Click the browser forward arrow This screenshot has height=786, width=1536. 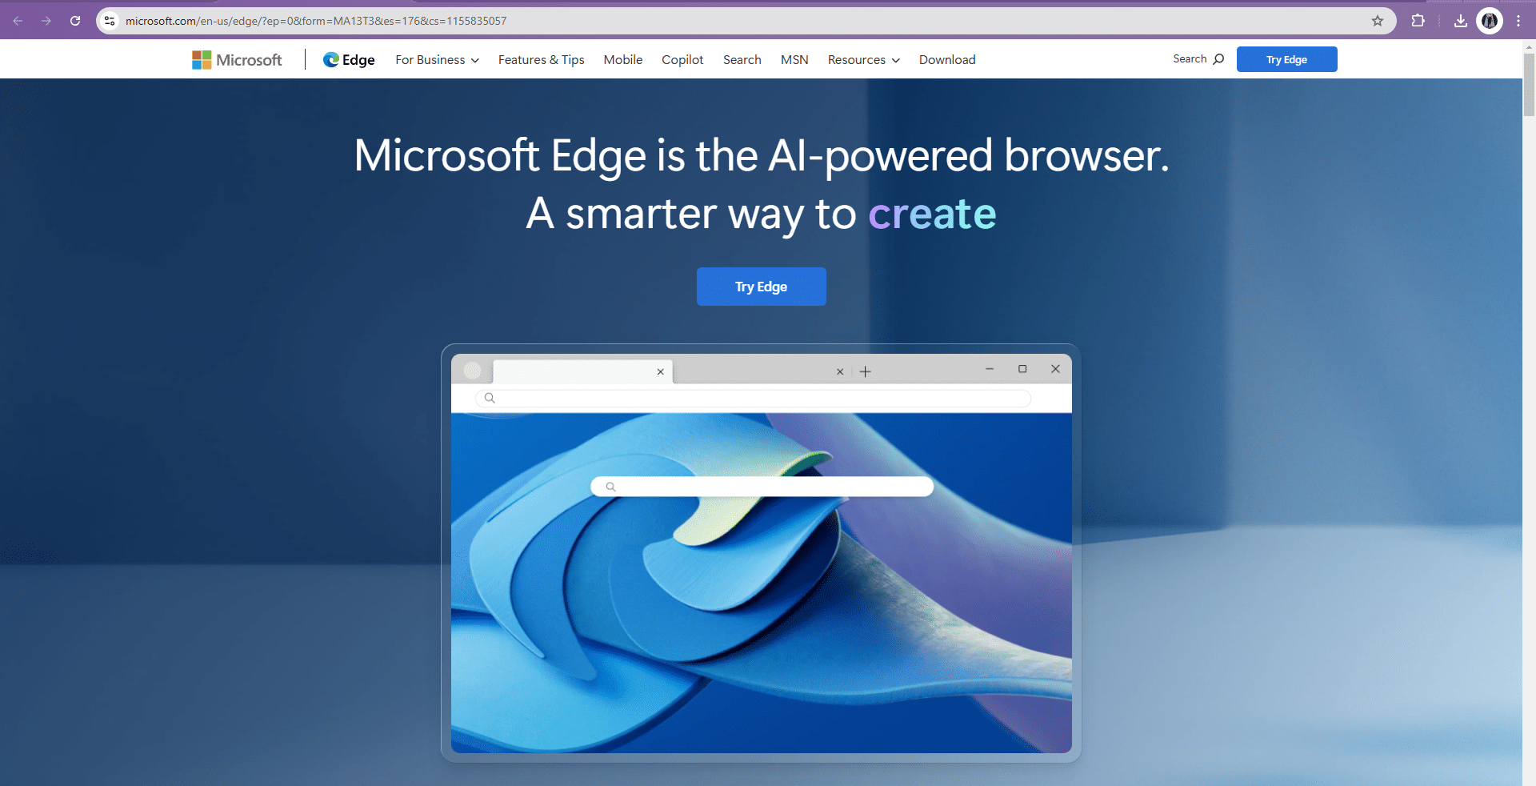46,21
